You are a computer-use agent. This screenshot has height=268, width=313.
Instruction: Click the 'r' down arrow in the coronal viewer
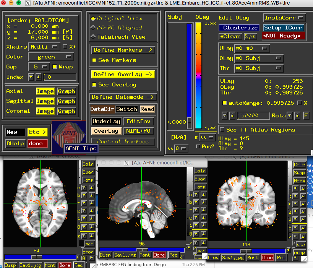tap(295, 204)
